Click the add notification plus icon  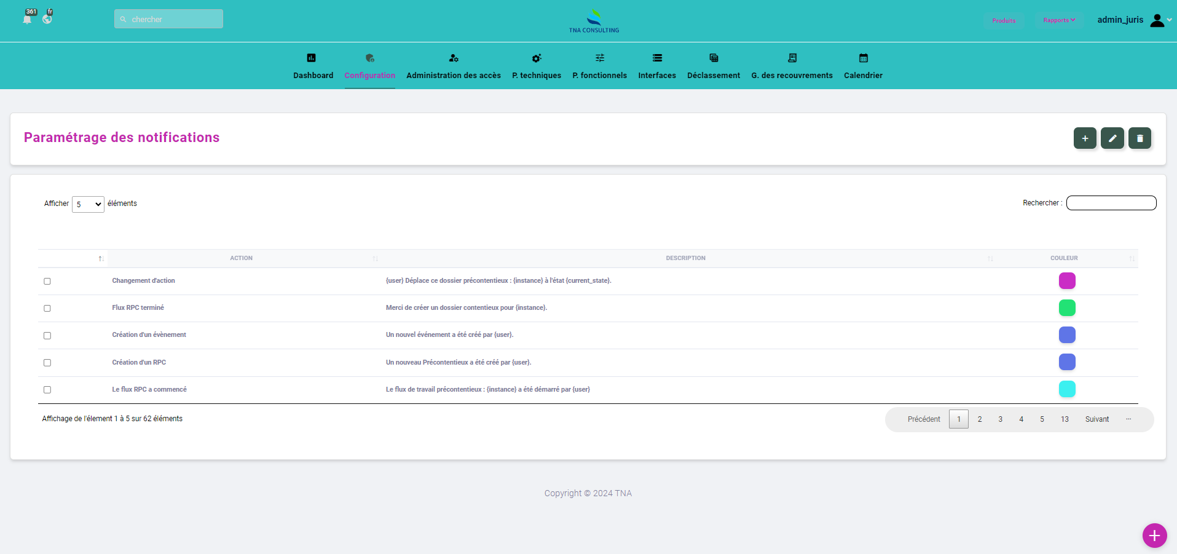(1085, 138)
